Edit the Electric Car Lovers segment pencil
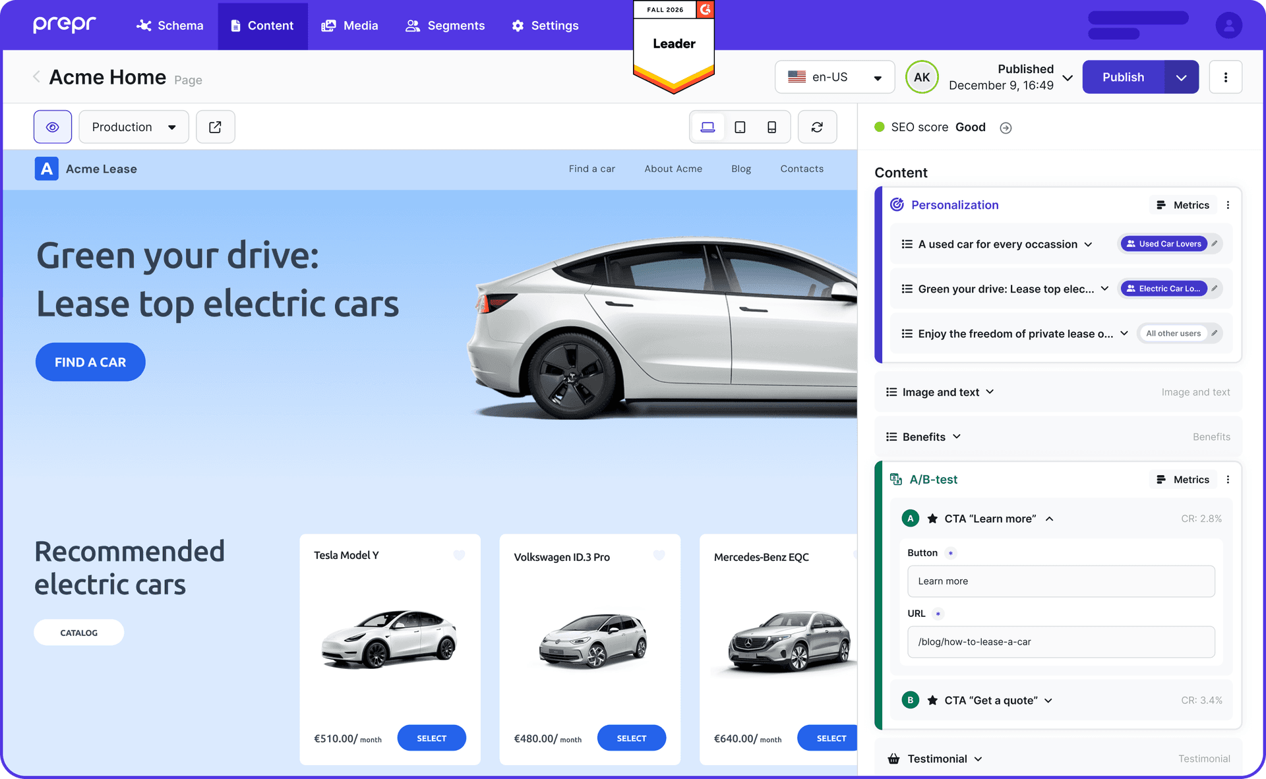Screen dimensions: 1266x779 pyautogui.click(x=1215, y=289)
